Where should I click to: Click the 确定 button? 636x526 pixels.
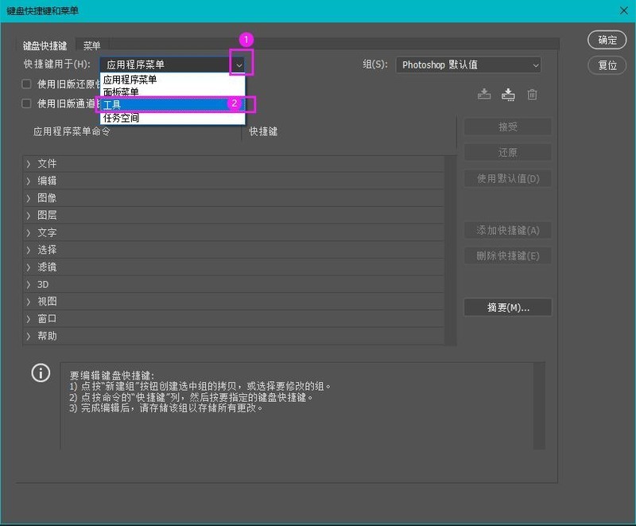[607, 41]
